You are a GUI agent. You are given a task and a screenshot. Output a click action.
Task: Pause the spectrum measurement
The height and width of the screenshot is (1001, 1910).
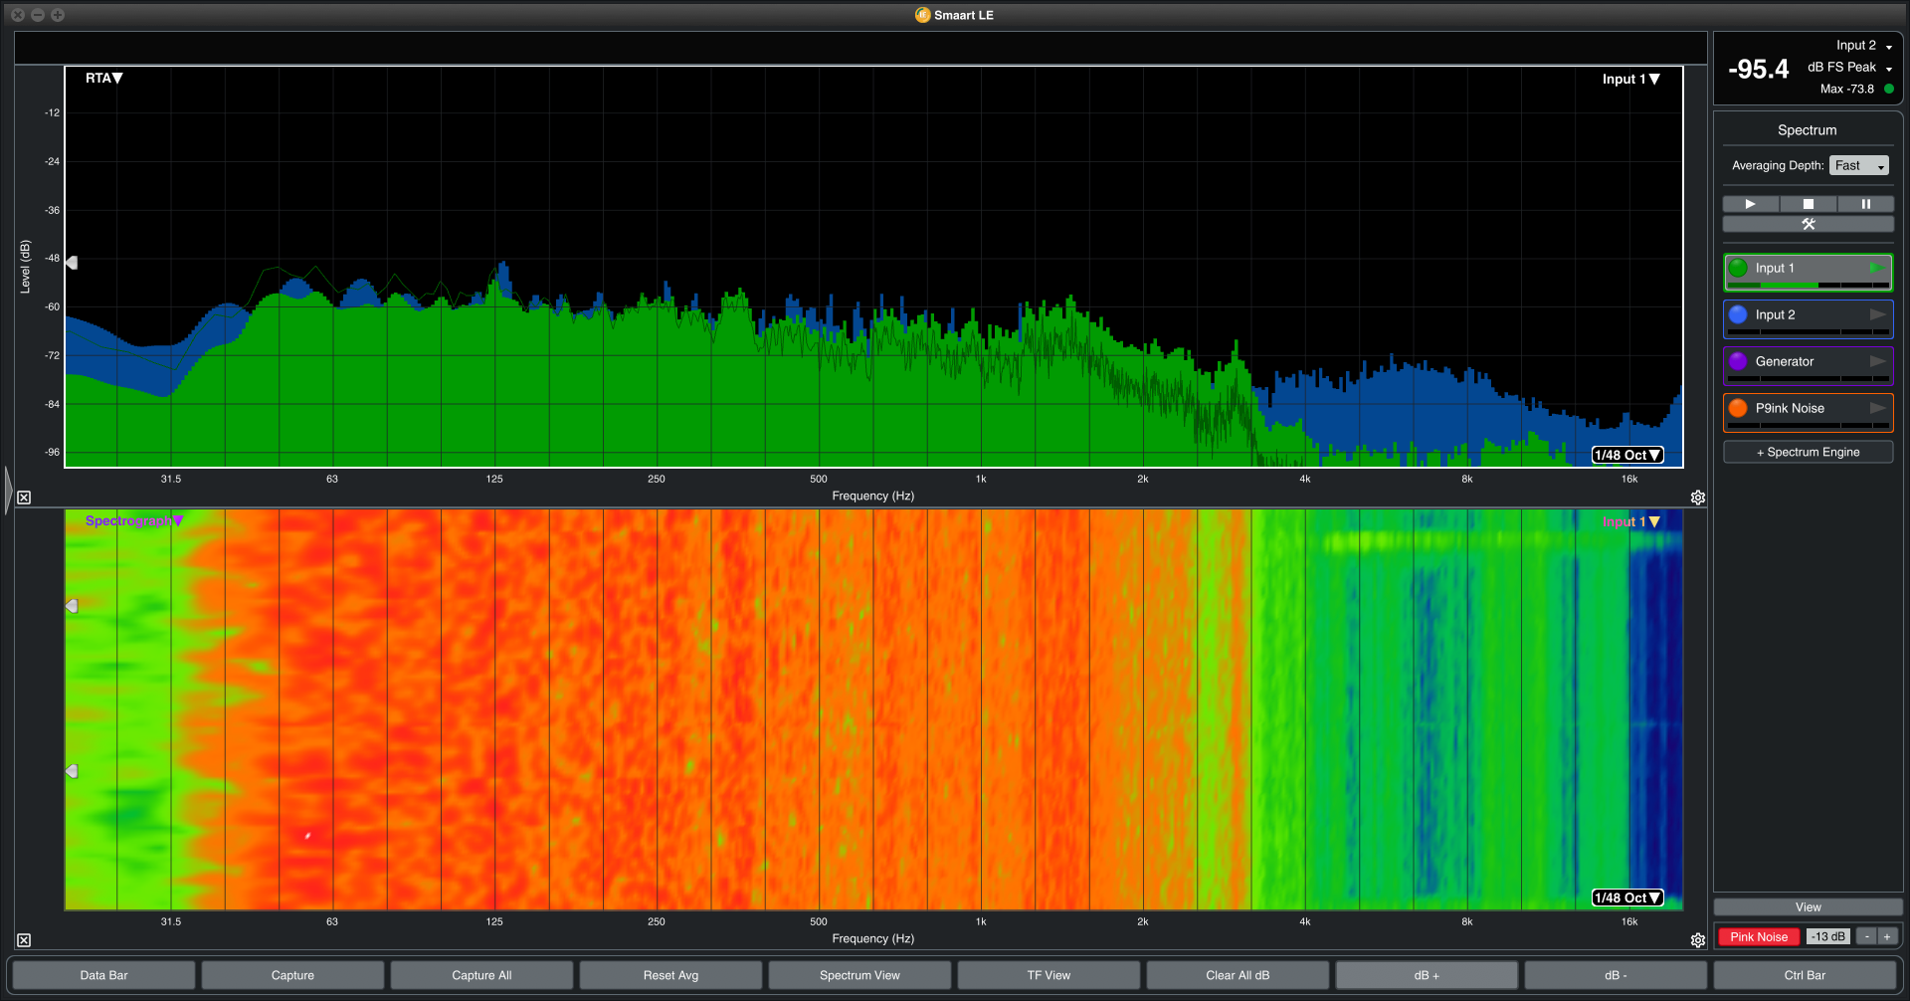point(1865,204)
